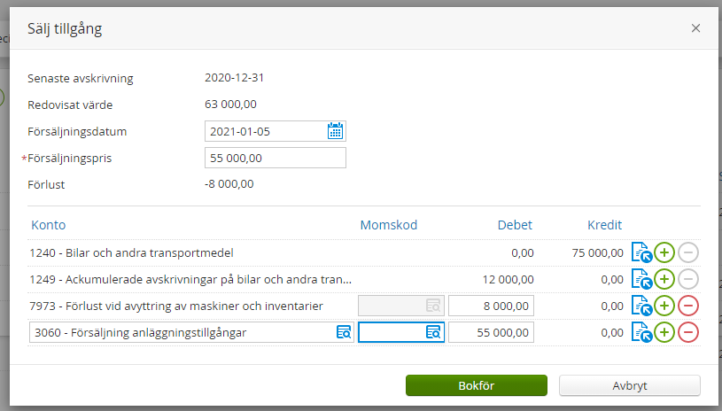
Task: Open Momskod lookup on the 3060 row
Action: click(x=433, y=333)
